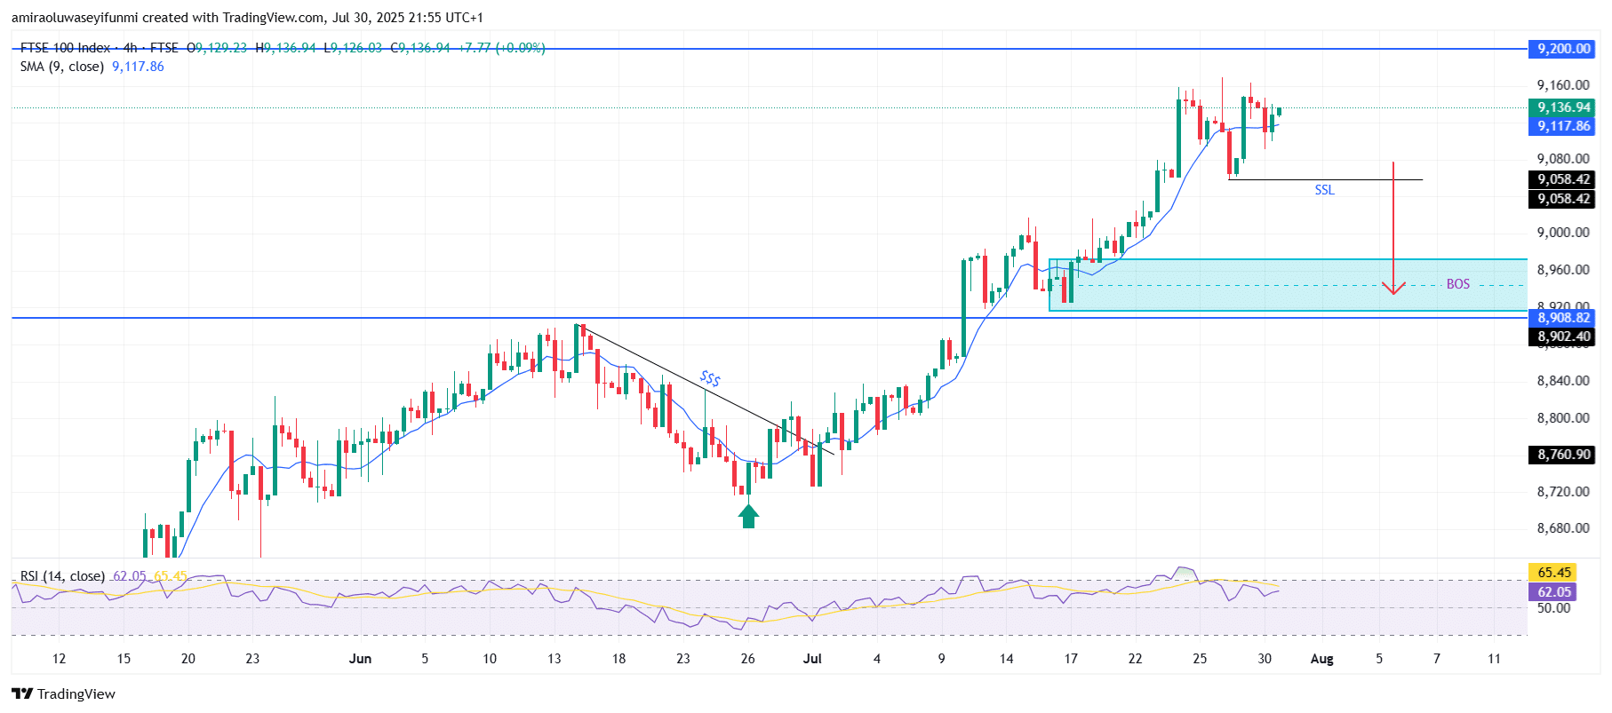The image size is (1612, 713).
Task: Click the 12 date label on time axis
Action: tap(59, 659)
